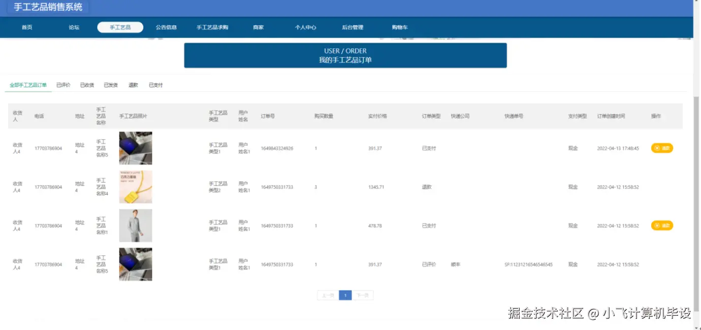Viewport: 701px width, 330px height.
Task: Switch to the 已评价 order tab
Action: (x=63, y=85)
